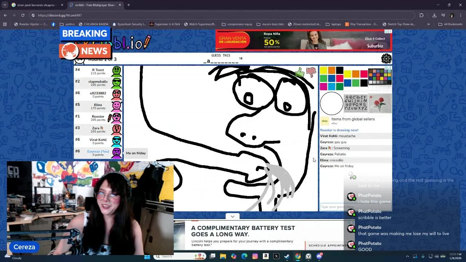Open compression equip bookmarks folder

[237, 24]
